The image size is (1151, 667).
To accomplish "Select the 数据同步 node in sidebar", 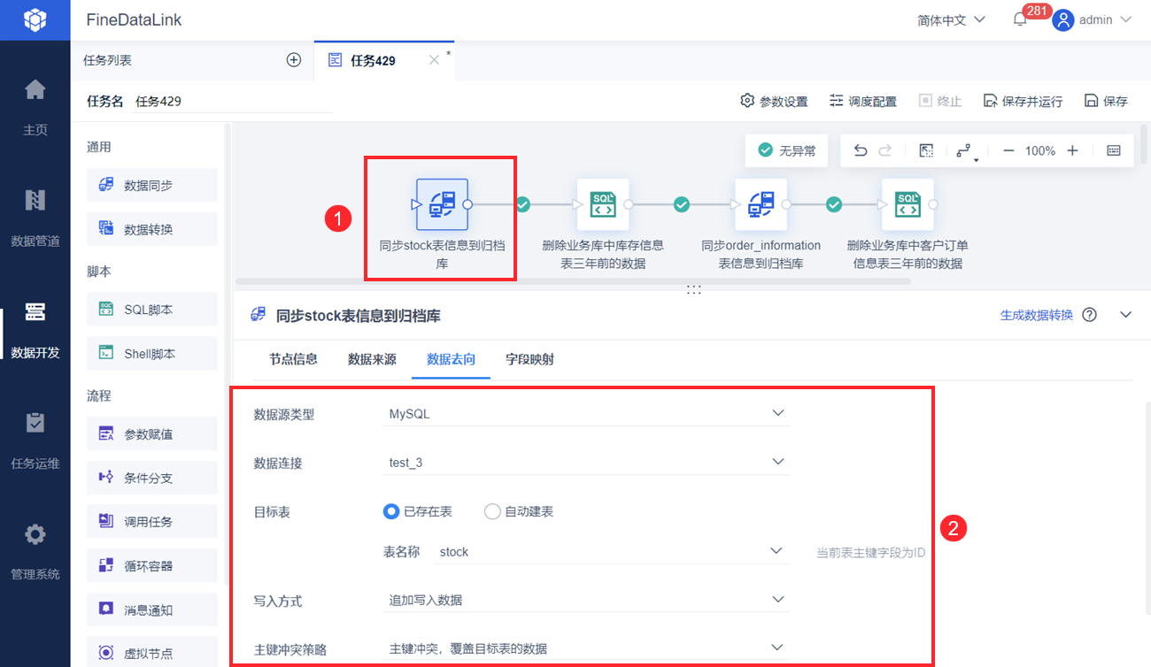I will pos(152,185).
